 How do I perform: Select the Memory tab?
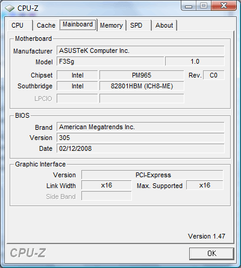click(111, 25)
